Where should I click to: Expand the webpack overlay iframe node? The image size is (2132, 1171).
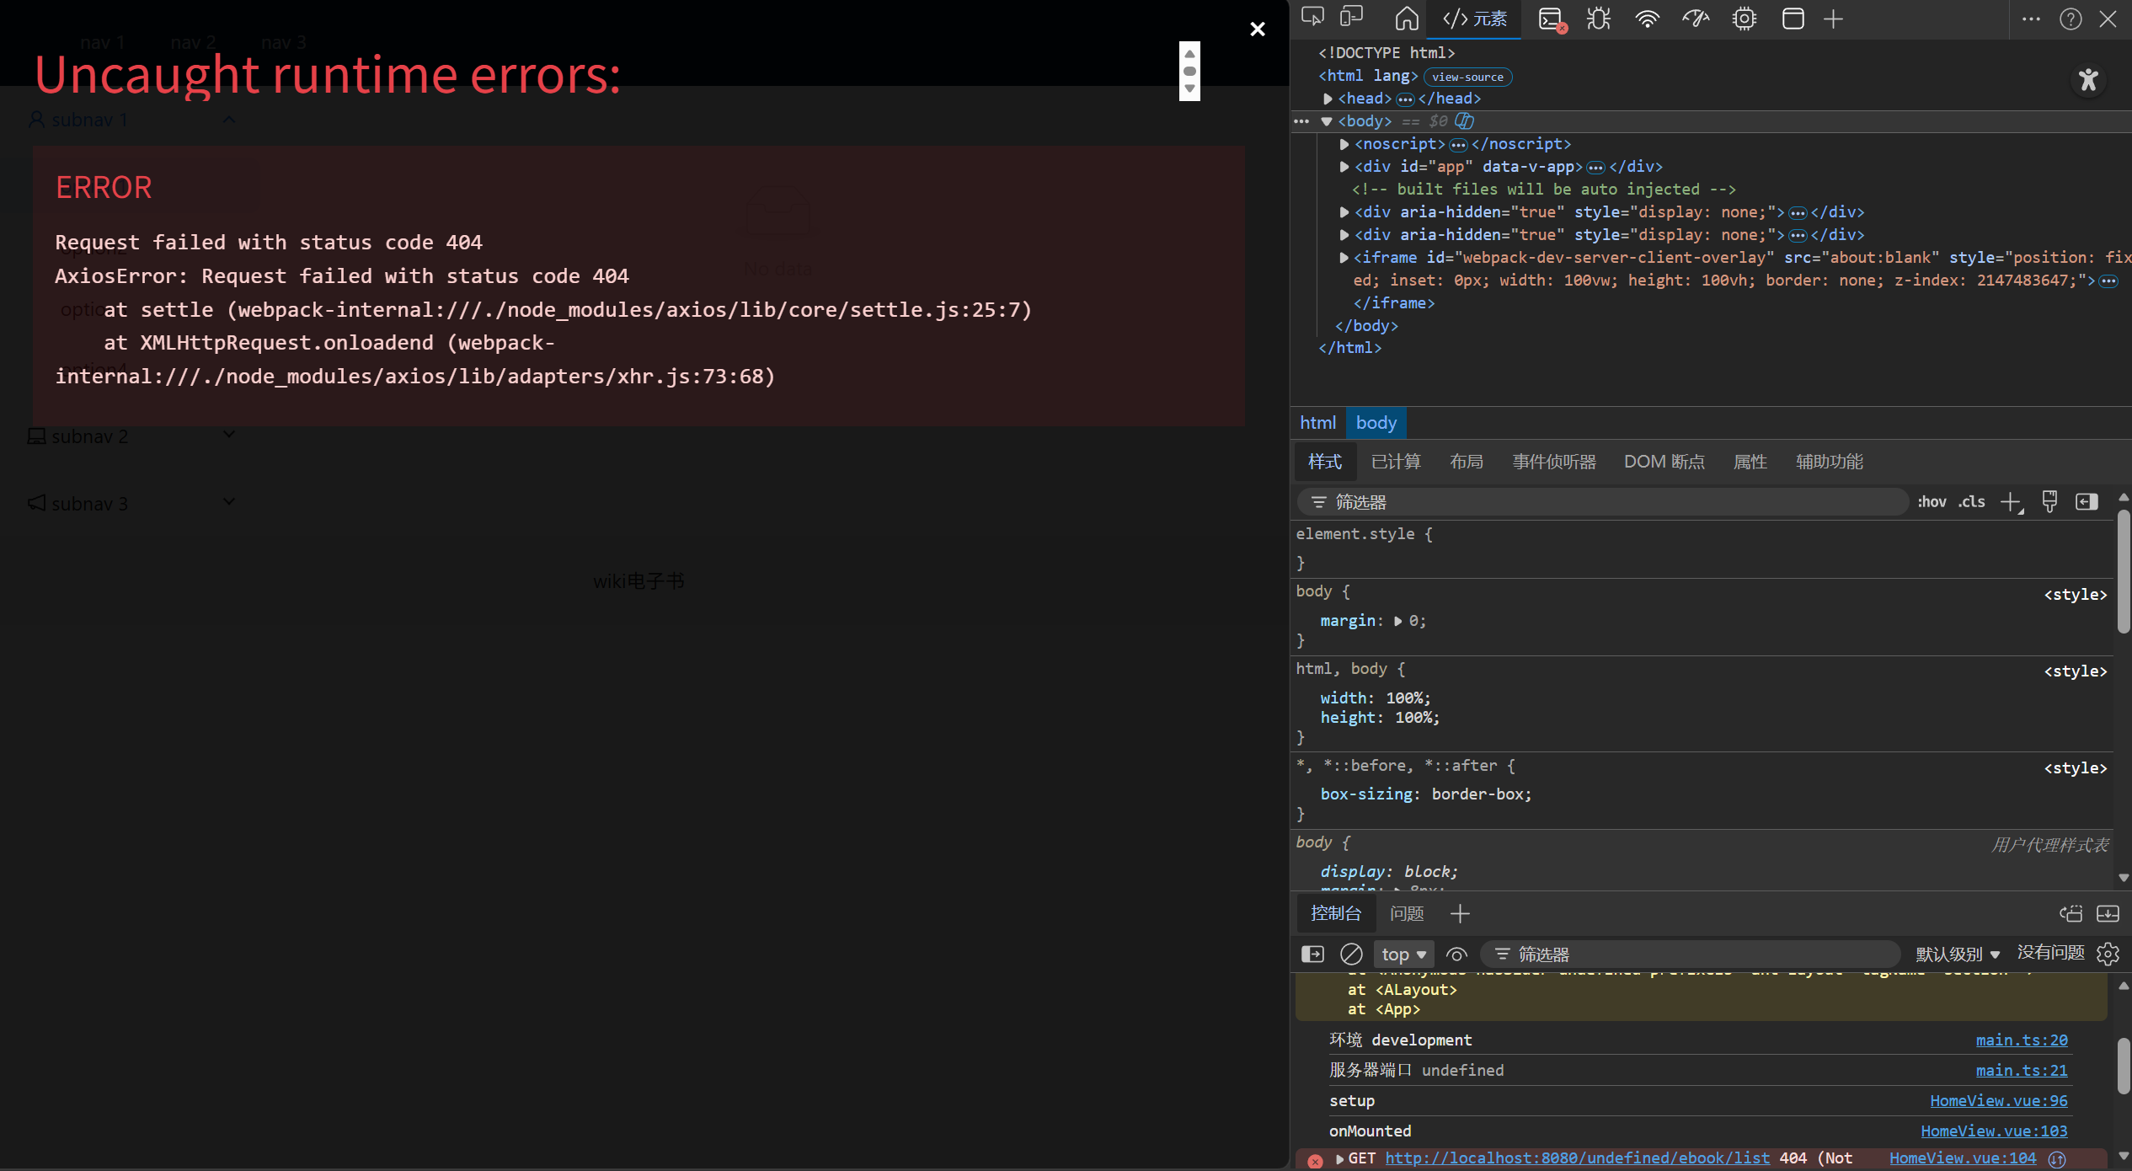[1344, 258]
